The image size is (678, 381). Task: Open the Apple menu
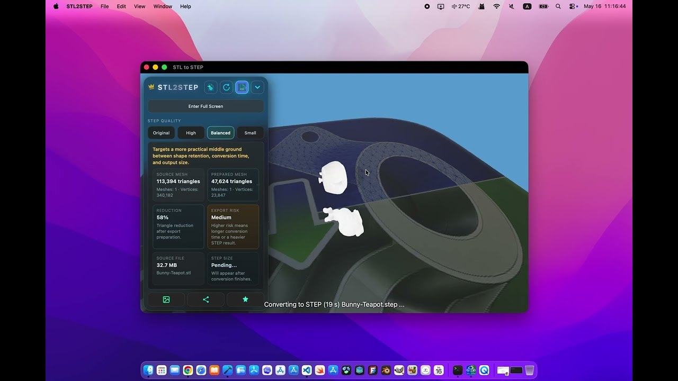56,6
